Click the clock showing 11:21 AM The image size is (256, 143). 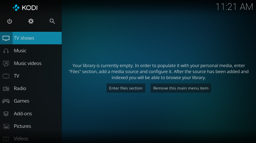[x=234, y=7]
